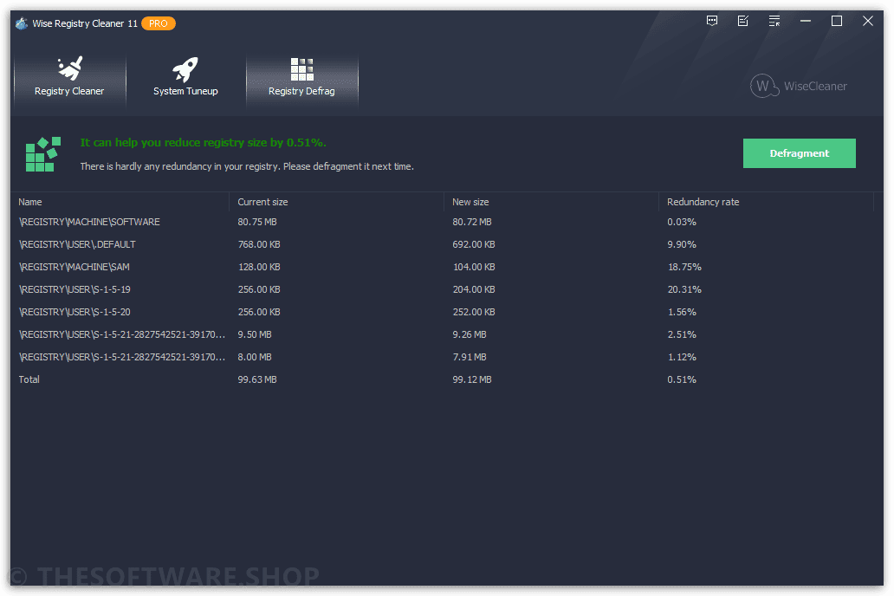Select the Registry Defrag tab
This screenshot has width=894, height=596.
301,80
